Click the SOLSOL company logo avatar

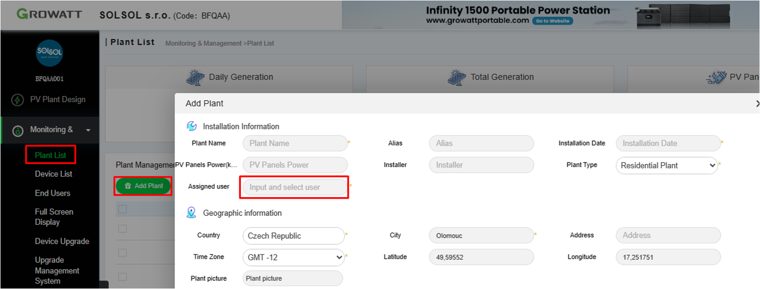49,53
